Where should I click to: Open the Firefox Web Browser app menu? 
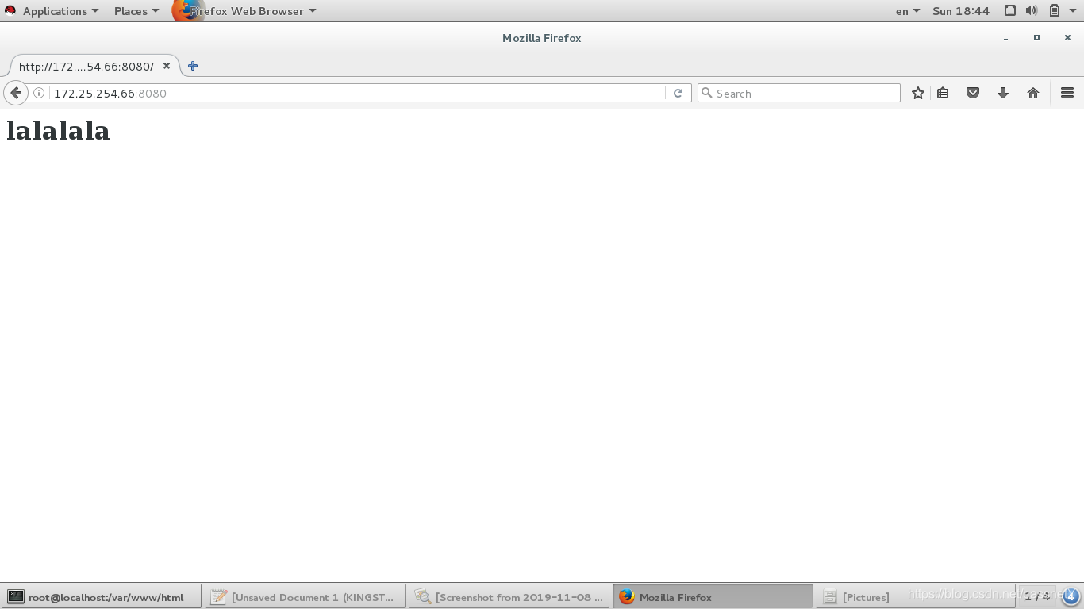(246, 11)
